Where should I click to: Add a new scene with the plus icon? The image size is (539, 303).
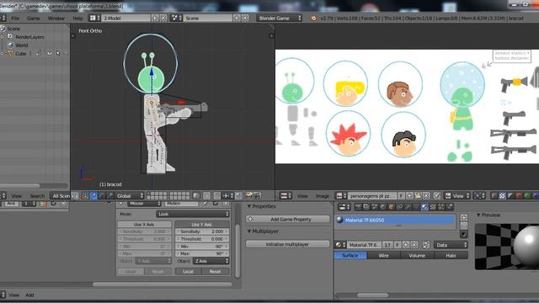tap(237, 18)
